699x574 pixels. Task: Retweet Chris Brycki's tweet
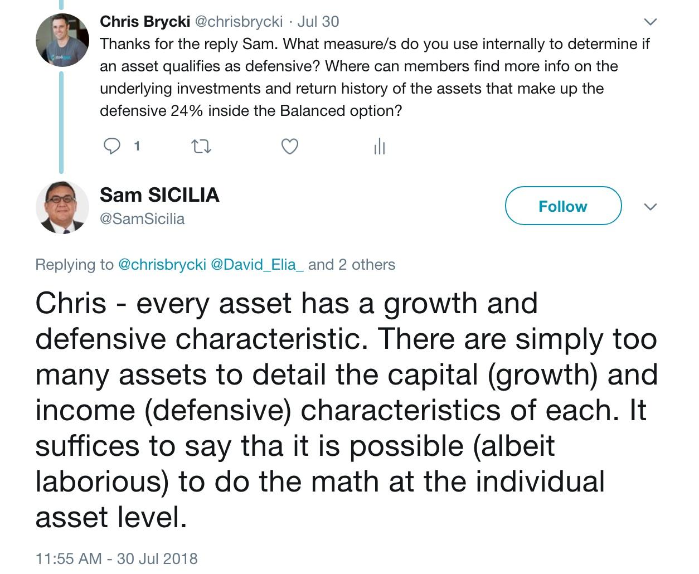click(x=201, y=147)
